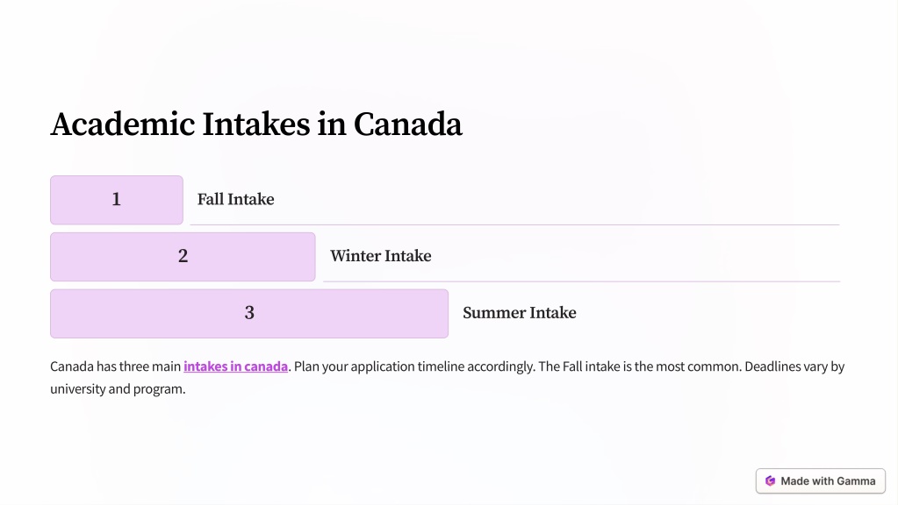Click the 'Summer Intake' label
Image resolution: width=898 pixels, height=505 pixels.
(520, 313)
